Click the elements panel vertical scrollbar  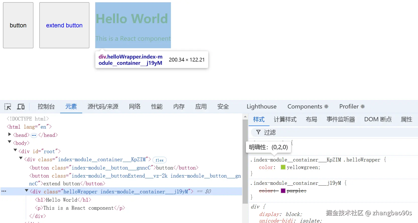pos(245,161)
